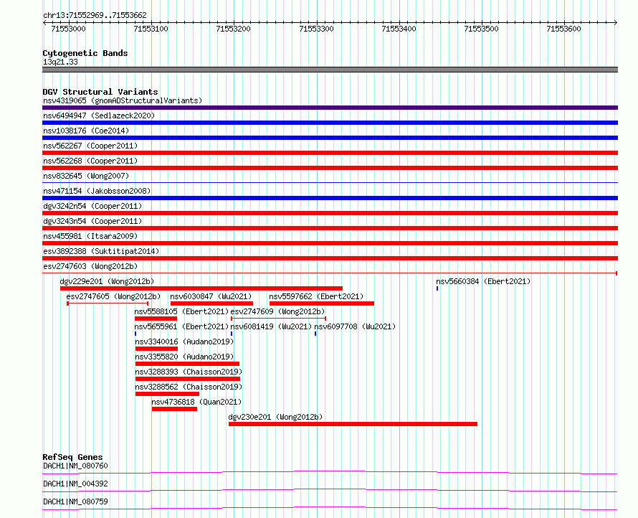Open esv2747605 Wong2012b label
The image size is (638, 518).
(x=113, y=296)
